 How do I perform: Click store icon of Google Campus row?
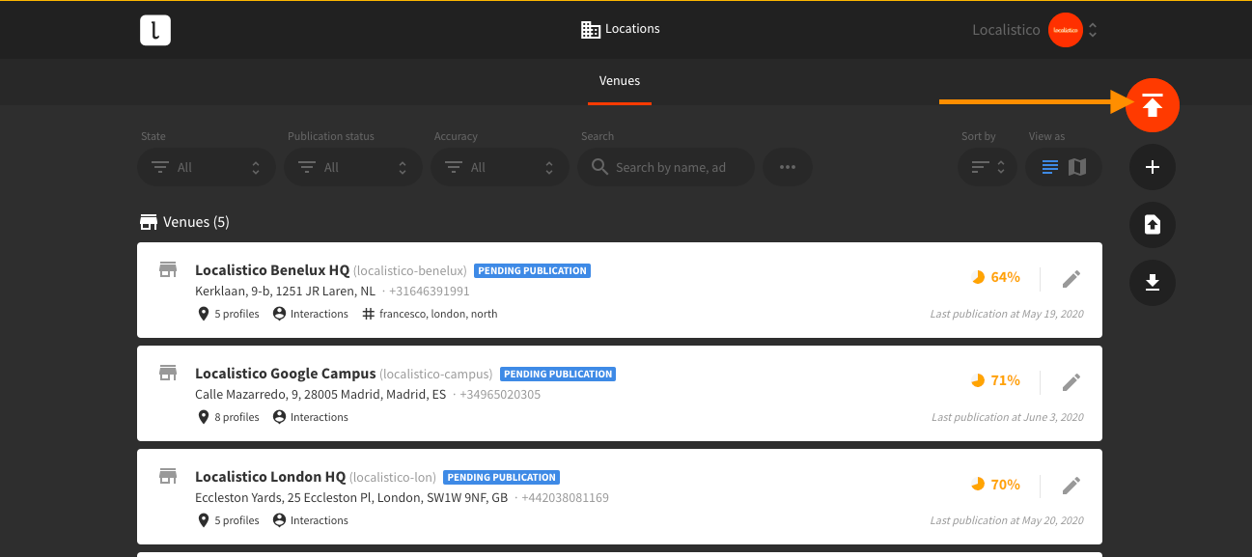click(168, 373)
